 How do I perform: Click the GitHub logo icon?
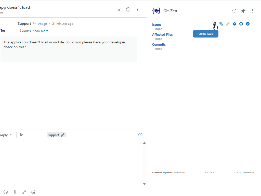[241, 24]
